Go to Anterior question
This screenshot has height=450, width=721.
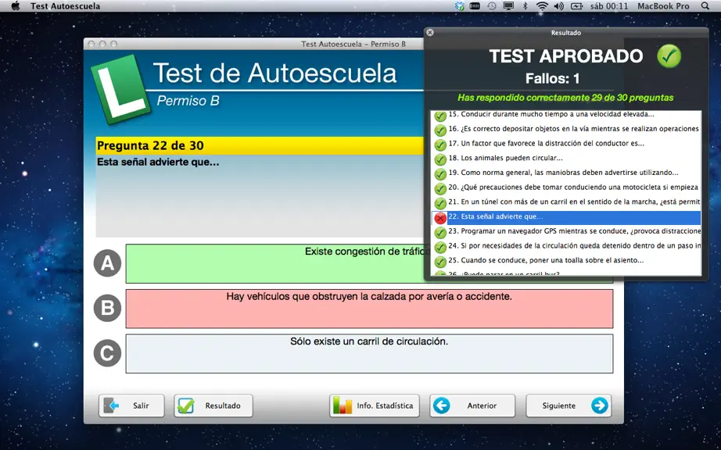[x=472, y=405]
